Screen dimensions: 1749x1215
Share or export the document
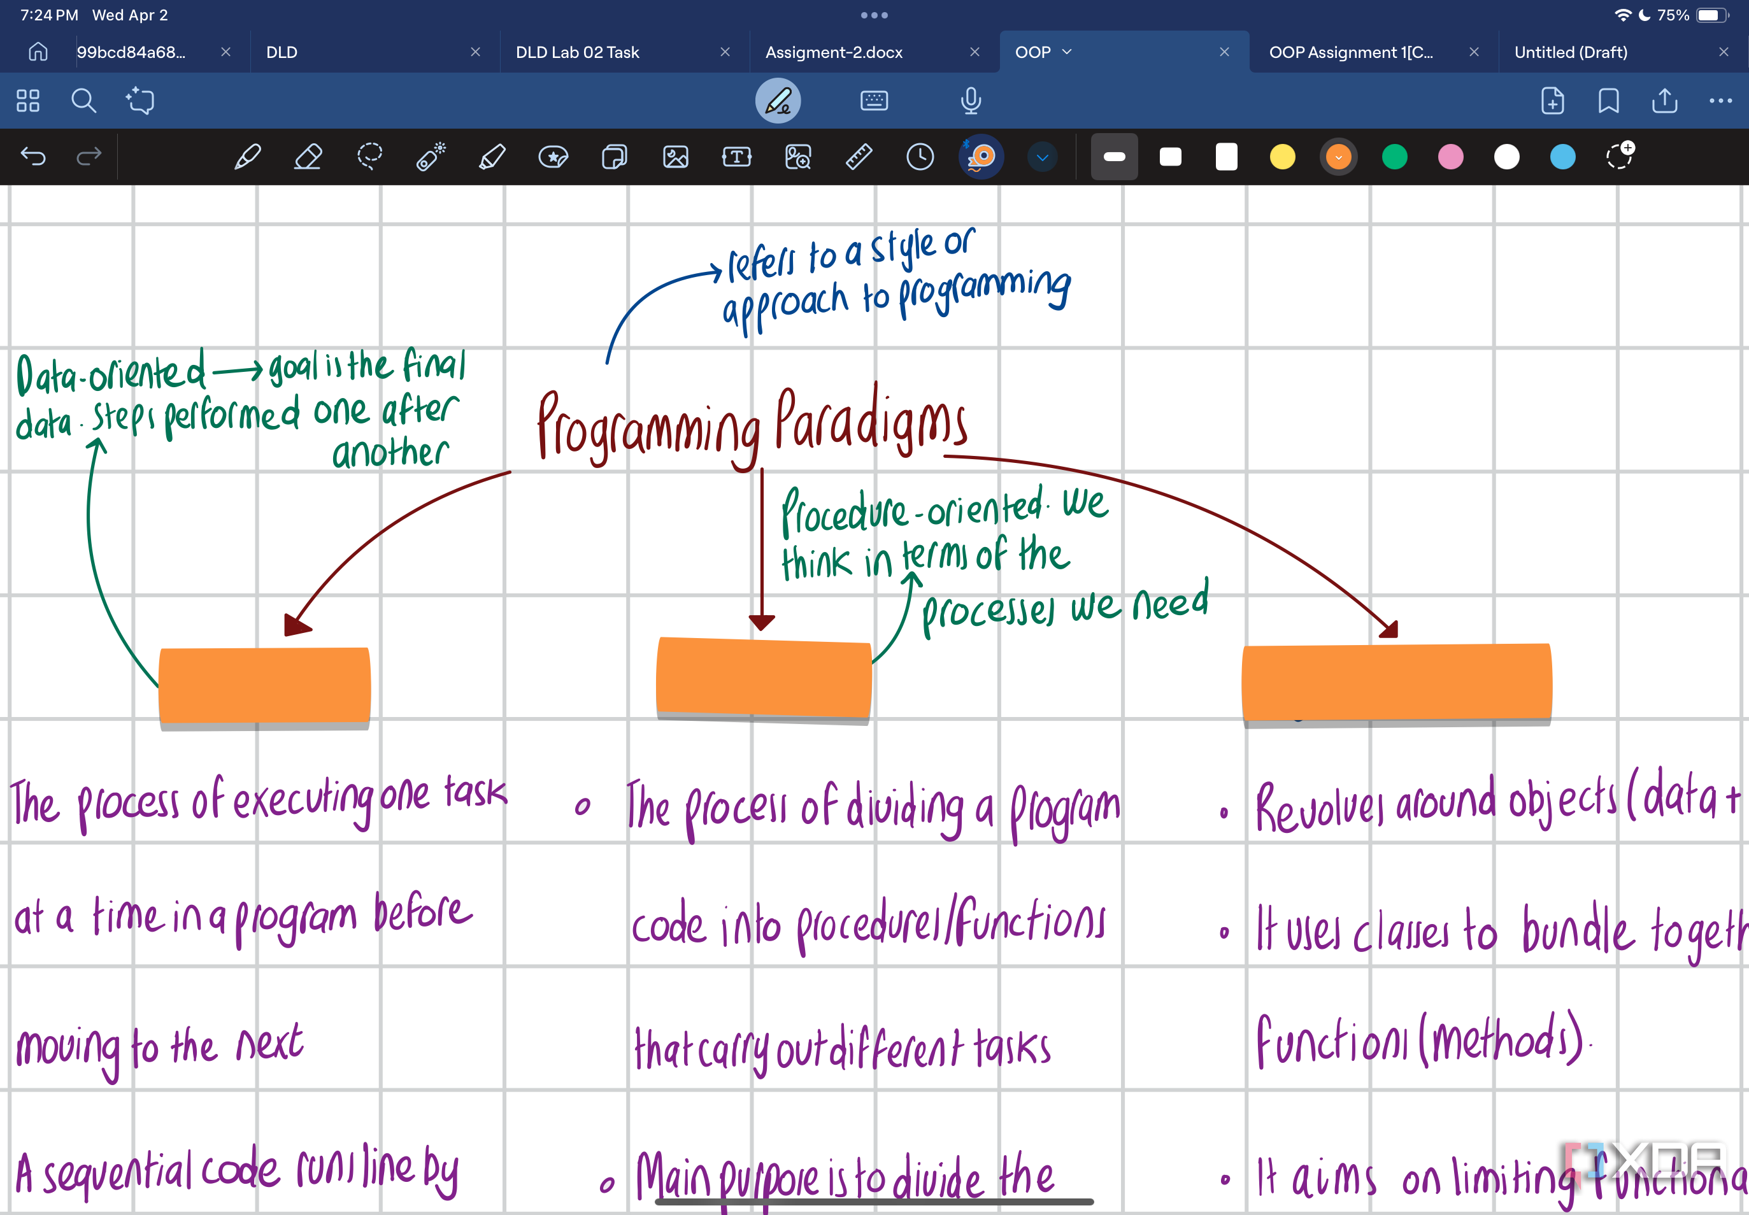click(1665, 101)
